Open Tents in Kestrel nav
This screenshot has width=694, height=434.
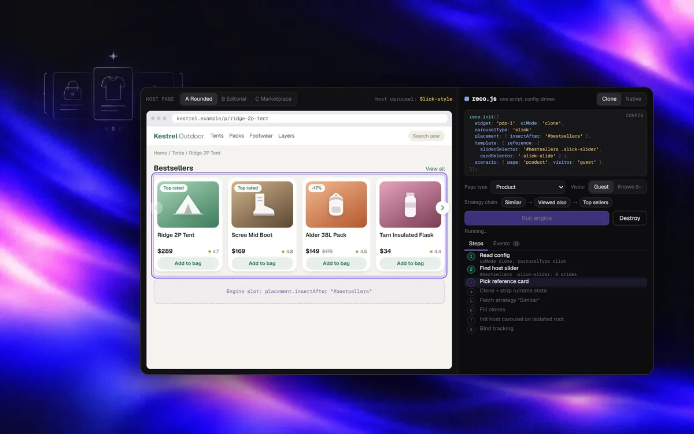pyautogui.click(x=217, y=136)
